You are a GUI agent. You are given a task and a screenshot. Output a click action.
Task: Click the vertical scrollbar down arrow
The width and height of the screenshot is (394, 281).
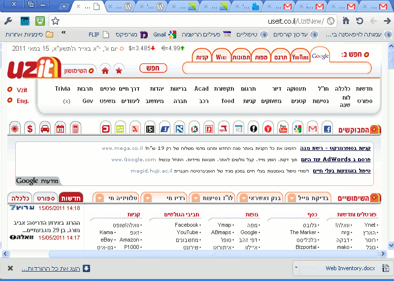pos(391,245)
